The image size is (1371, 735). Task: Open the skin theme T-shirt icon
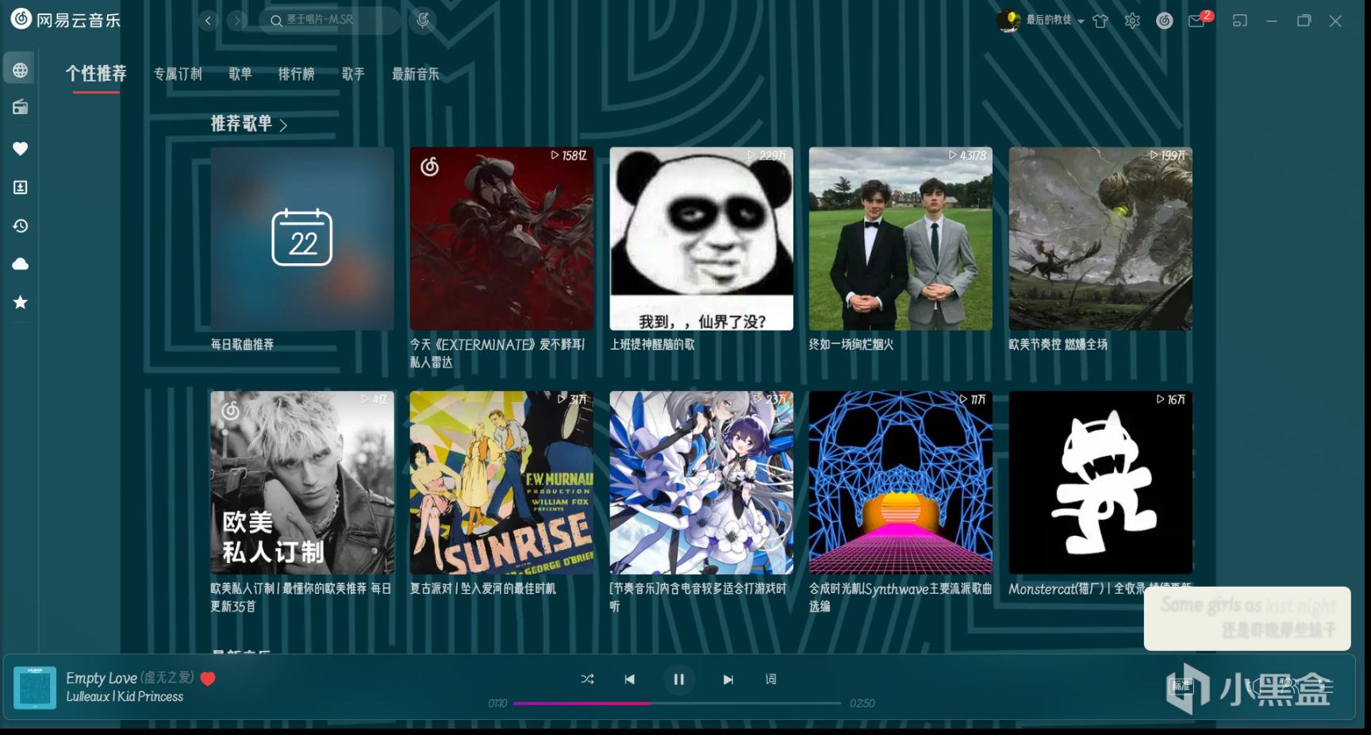pos(1100,21)
